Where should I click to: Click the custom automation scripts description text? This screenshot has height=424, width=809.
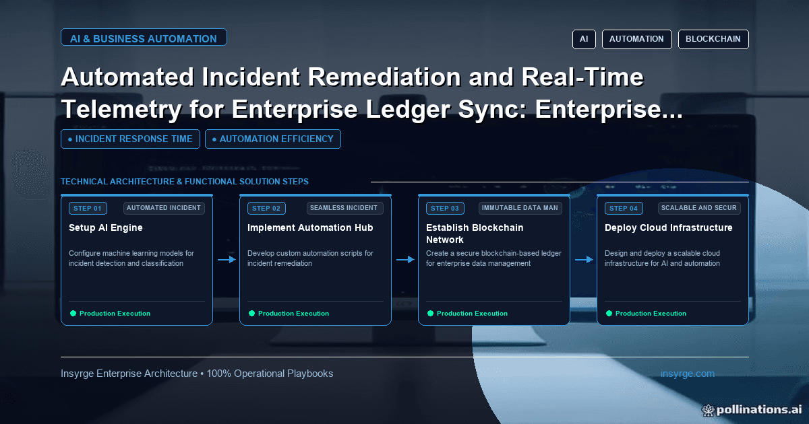310,258
